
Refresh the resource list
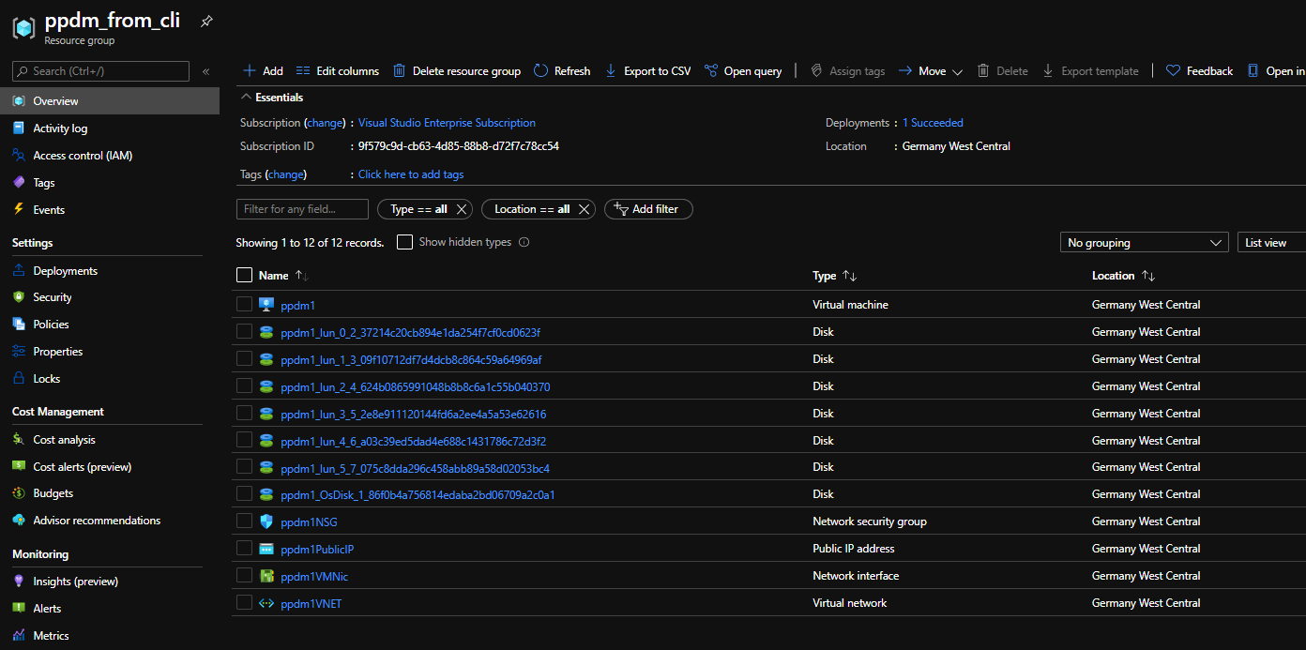coord(562,71)
